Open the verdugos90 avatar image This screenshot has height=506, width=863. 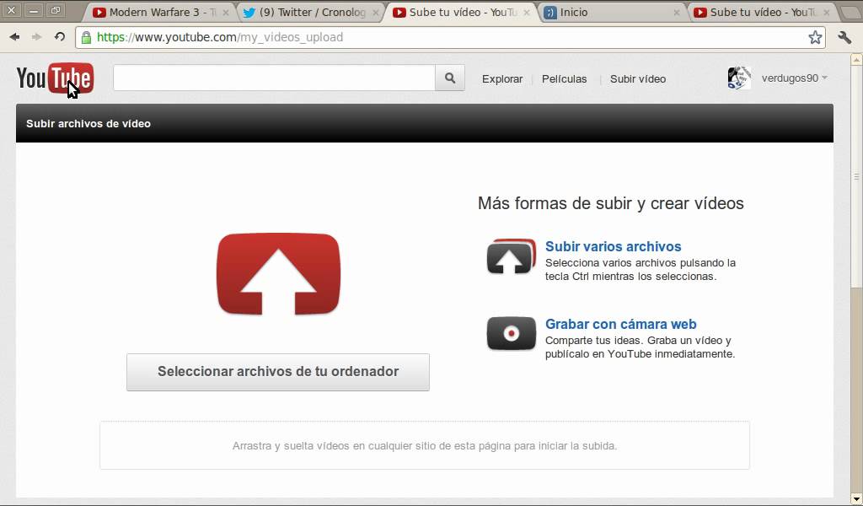[x=739, y=78]
